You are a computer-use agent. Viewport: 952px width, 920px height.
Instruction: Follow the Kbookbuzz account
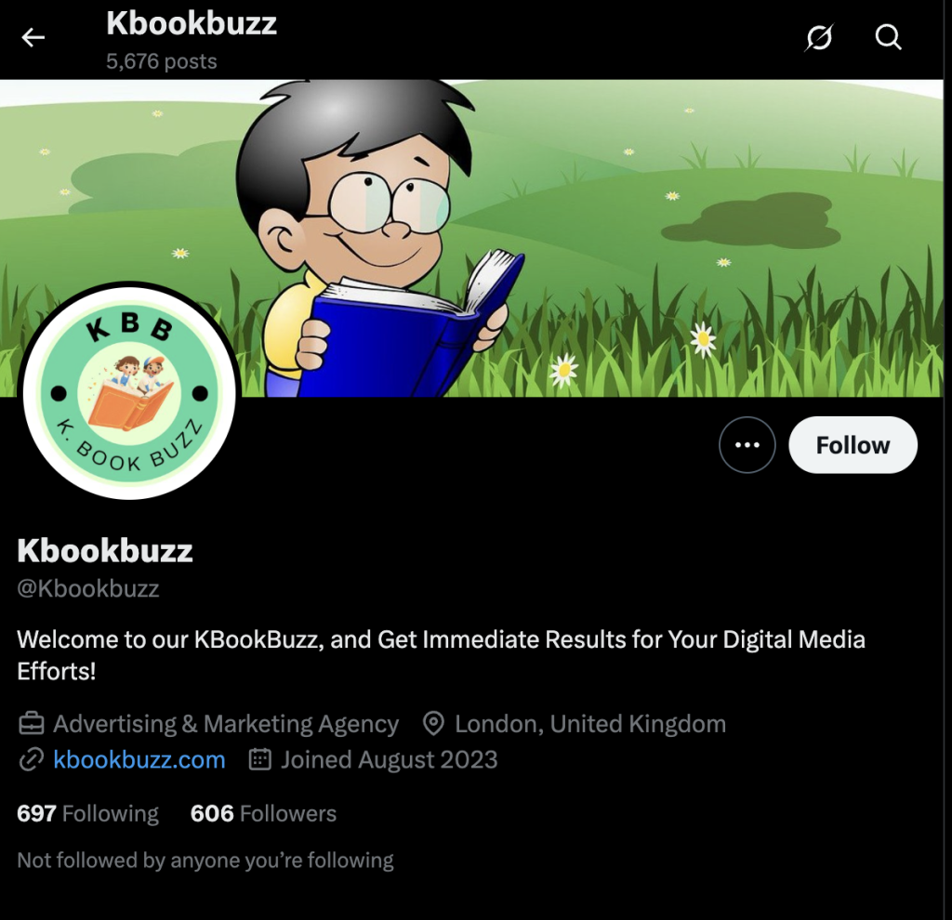tap(853, 445)
